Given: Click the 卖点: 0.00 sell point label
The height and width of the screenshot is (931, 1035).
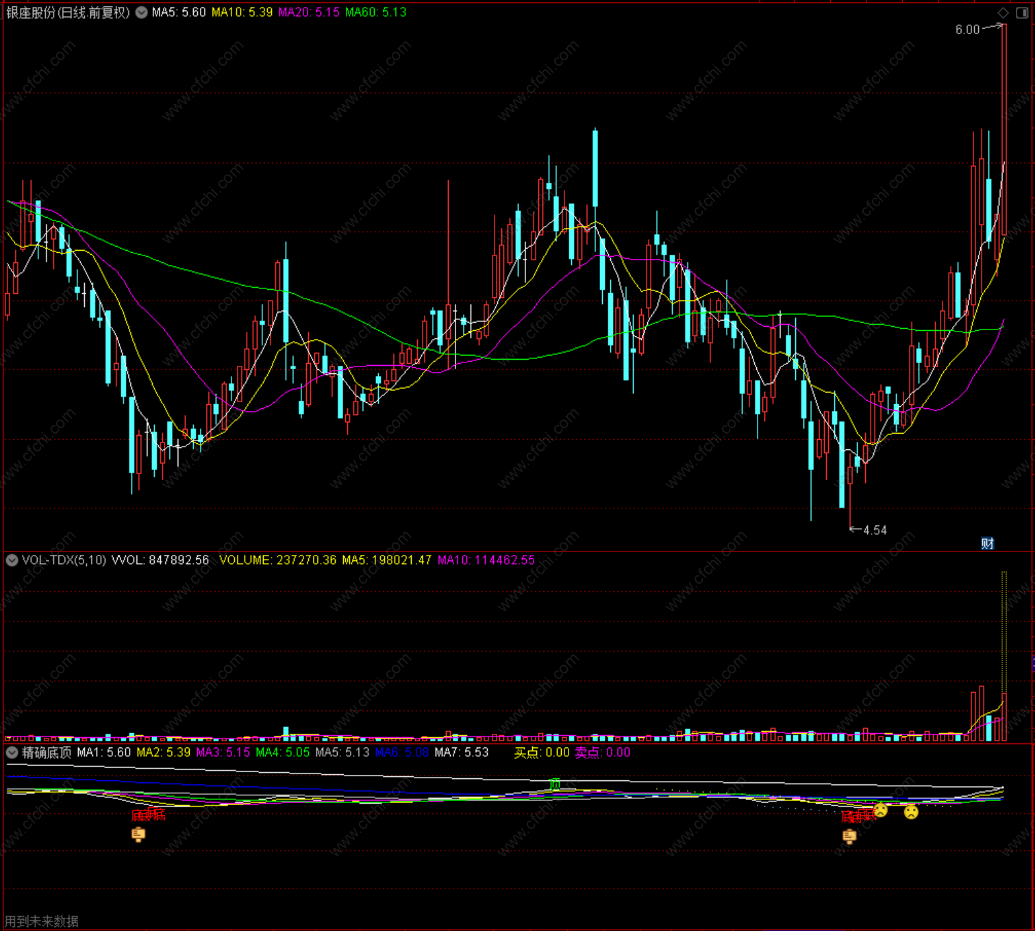Looking at the screenshot, I should (603, 752).
